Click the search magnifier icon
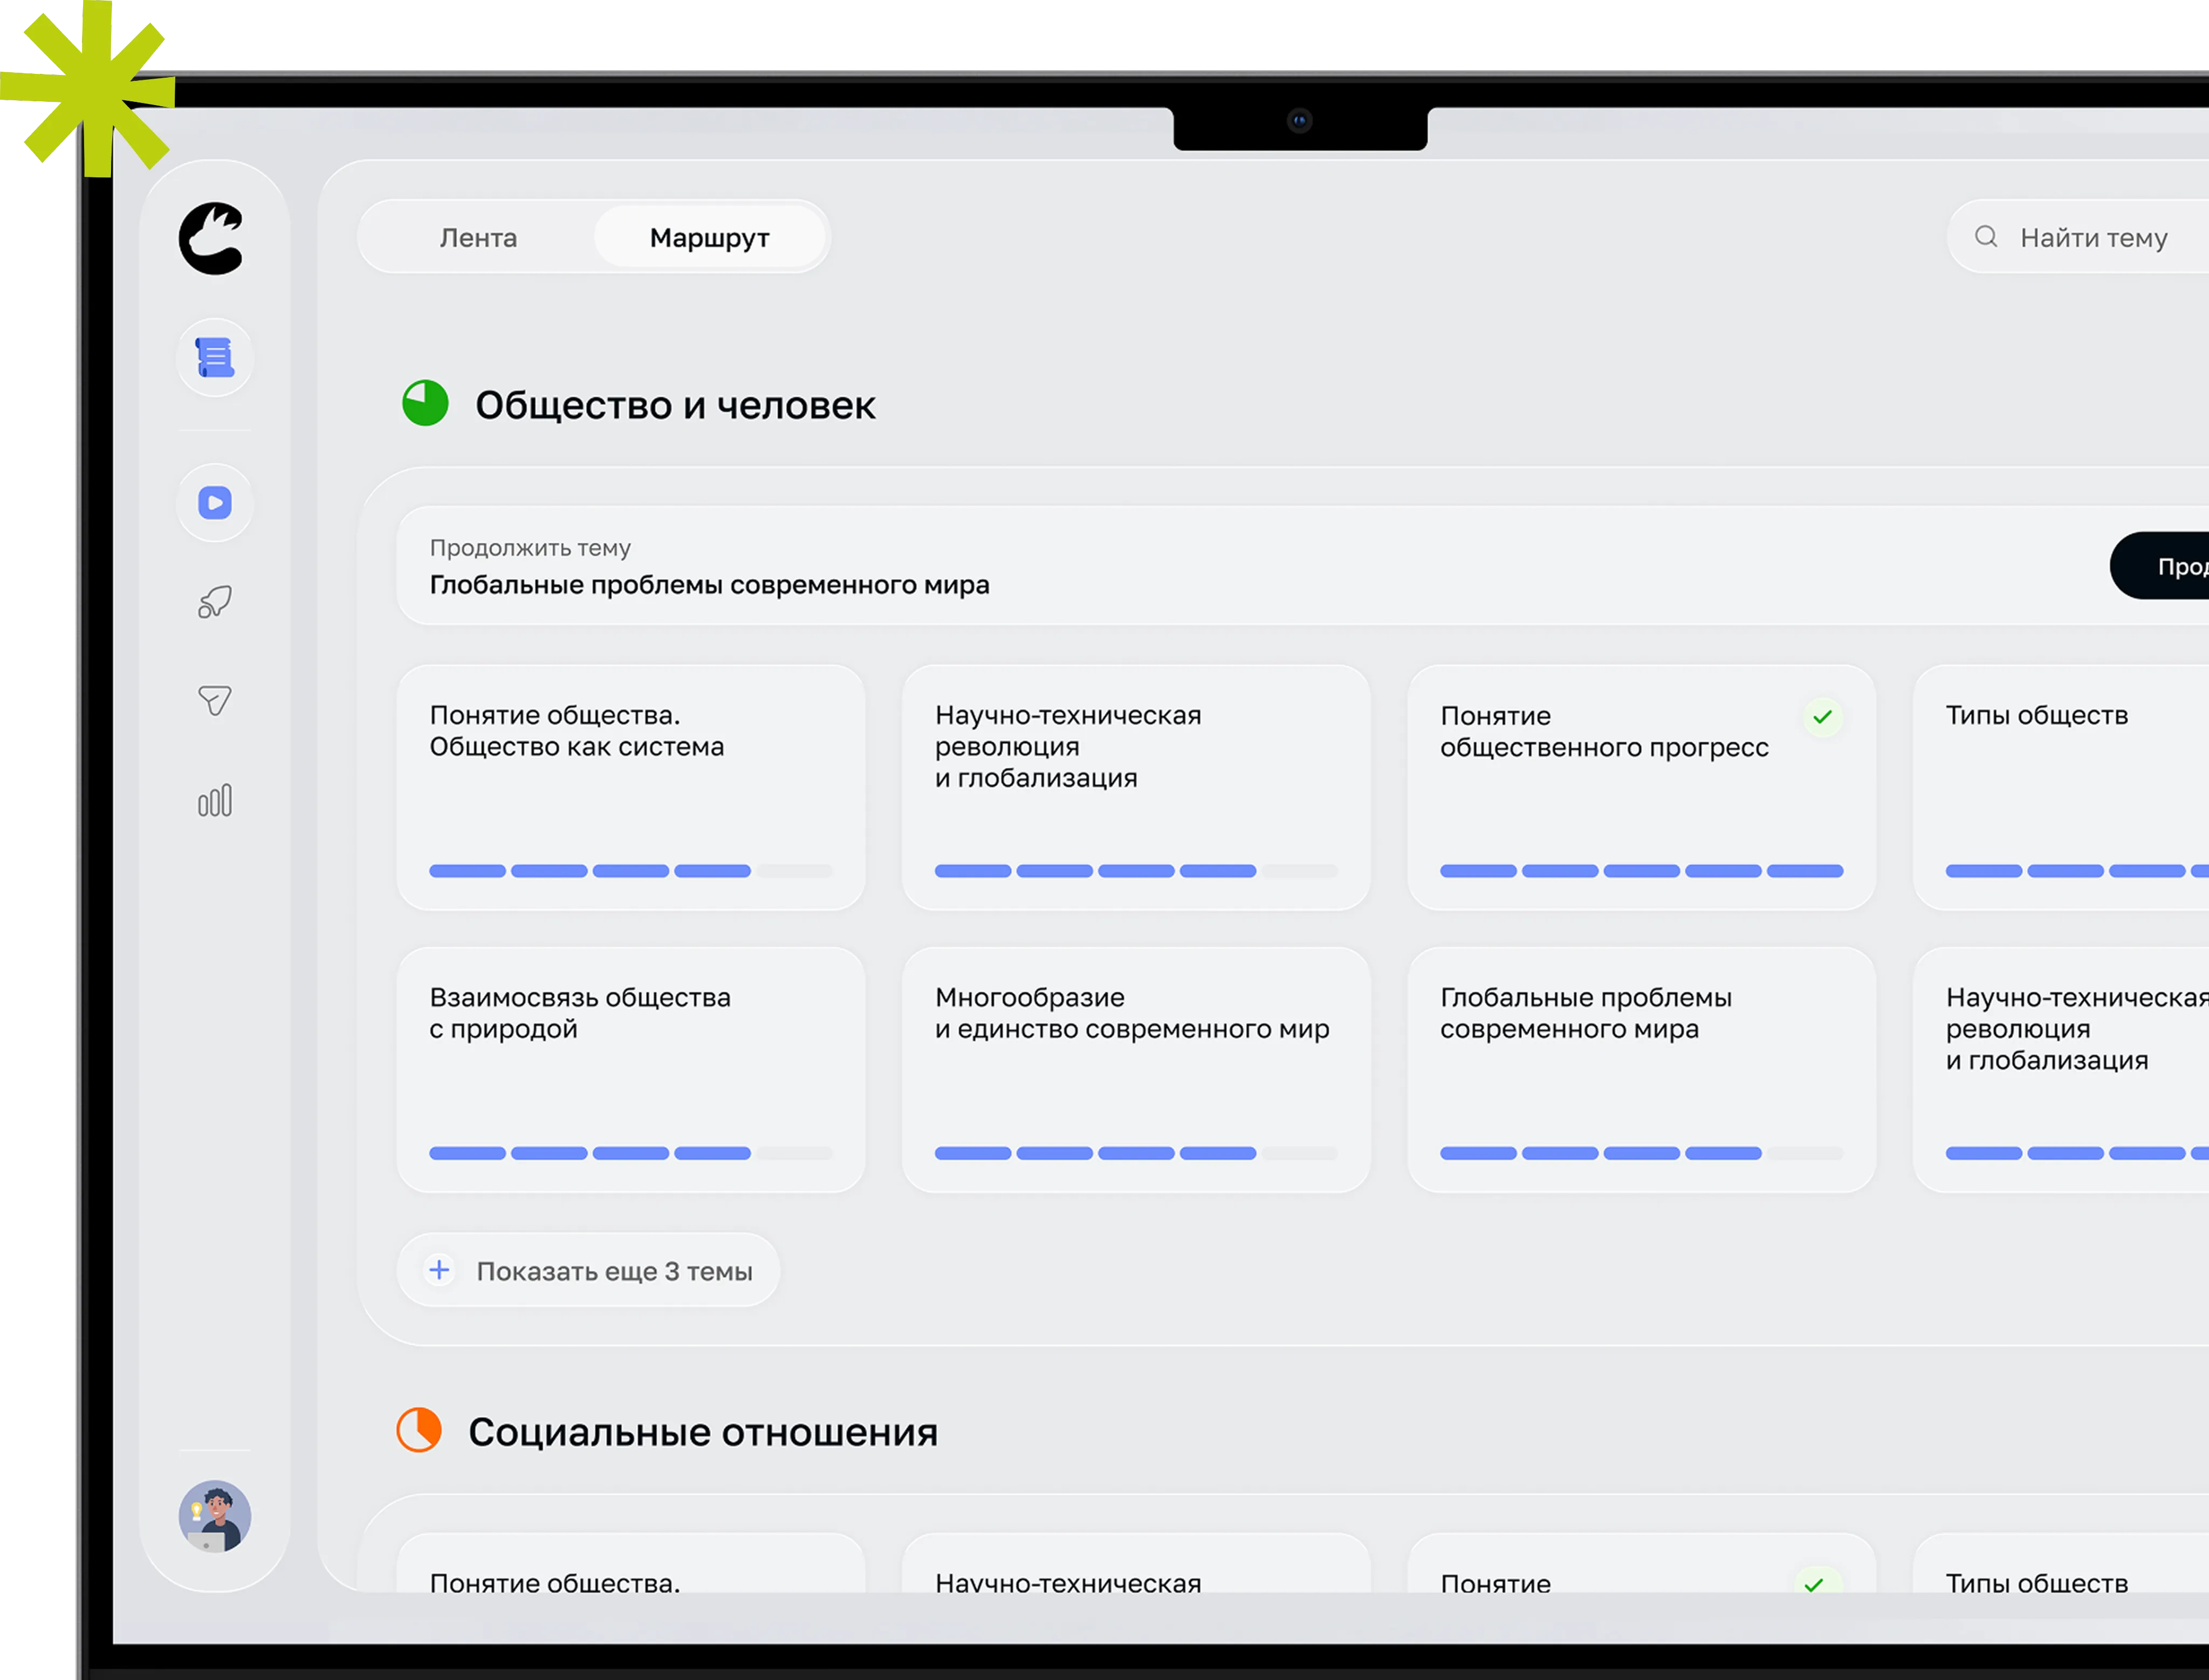Screen dimensions: 2209x1680 pyautogui.click(x=1986, y=237)
